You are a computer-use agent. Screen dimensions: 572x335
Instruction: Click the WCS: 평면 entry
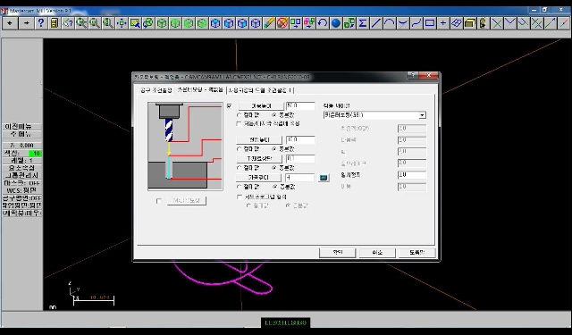(22, 190)
